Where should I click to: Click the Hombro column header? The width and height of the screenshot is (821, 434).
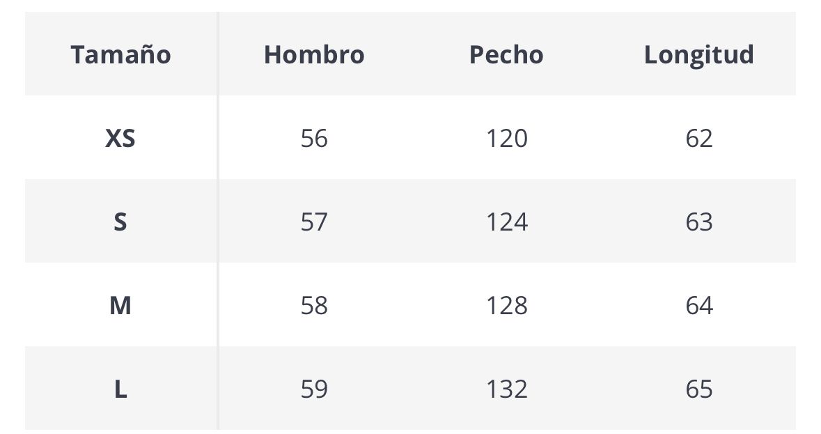(314, 54)
